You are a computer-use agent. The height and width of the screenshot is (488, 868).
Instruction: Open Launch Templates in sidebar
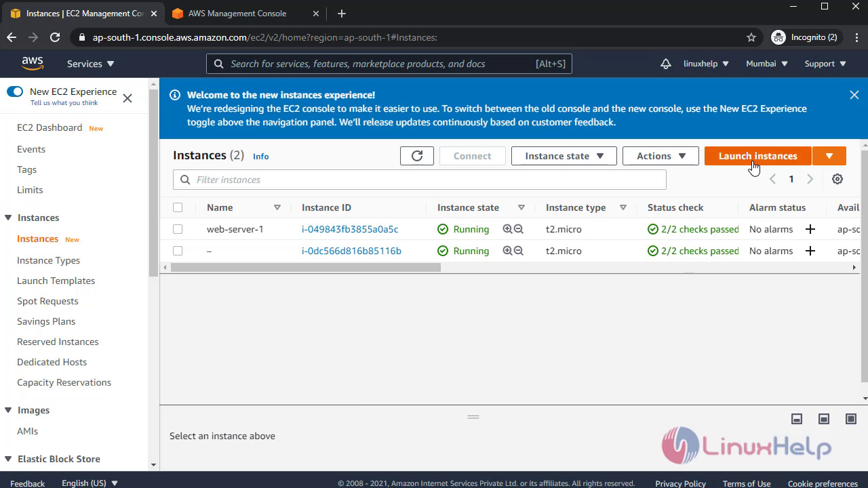tap(56, 281)
